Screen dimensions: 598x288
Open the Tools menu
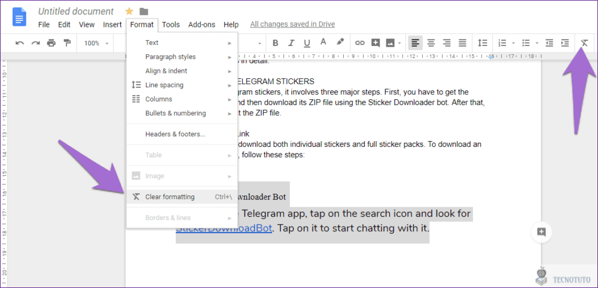[171, 24]
